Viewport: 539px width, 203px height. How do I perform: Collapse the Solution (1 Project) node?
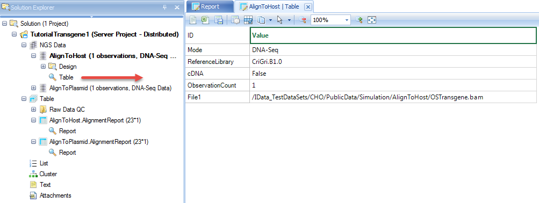[x=4, y=24]
